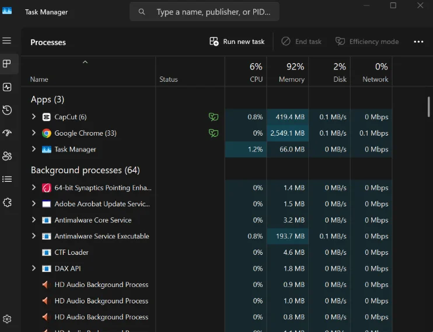433x332 pixels.
Task: Select the CTF Loader process row
Action: pos(206,253)
